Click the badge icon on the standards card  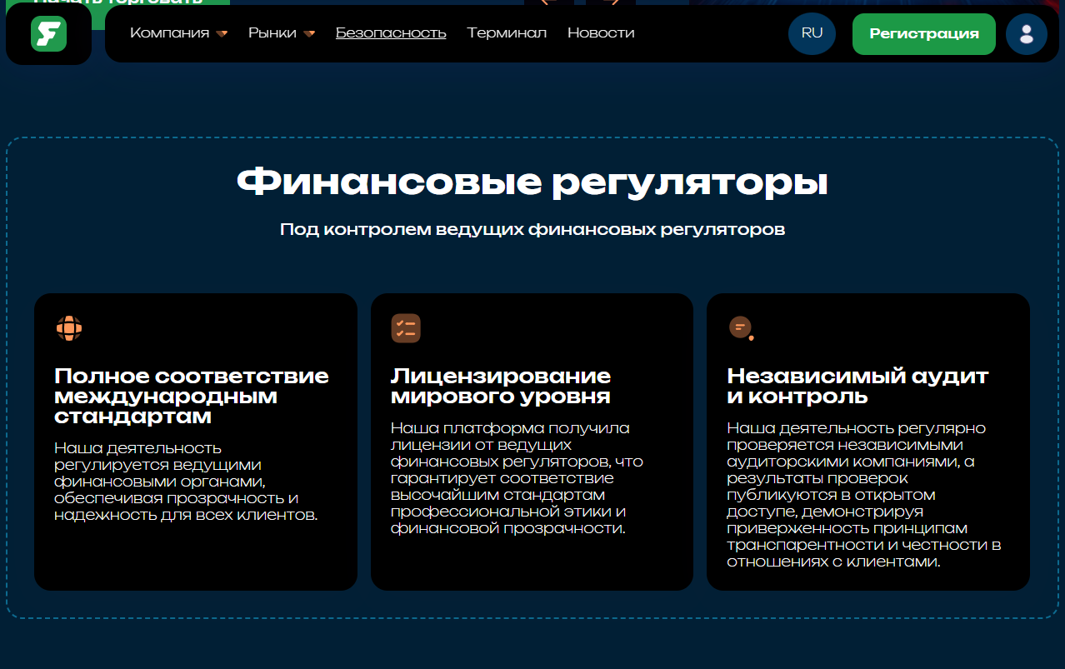click(x=69, y=328)
